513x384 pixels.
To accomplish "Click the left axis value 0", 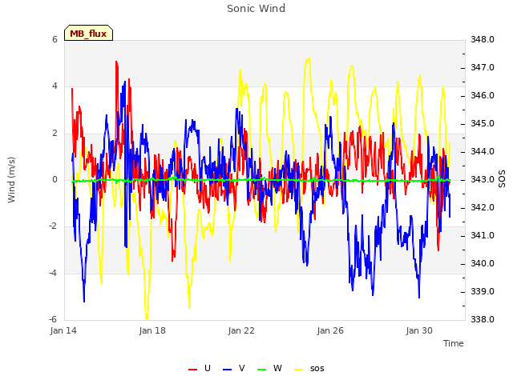I will pos(55,179).
